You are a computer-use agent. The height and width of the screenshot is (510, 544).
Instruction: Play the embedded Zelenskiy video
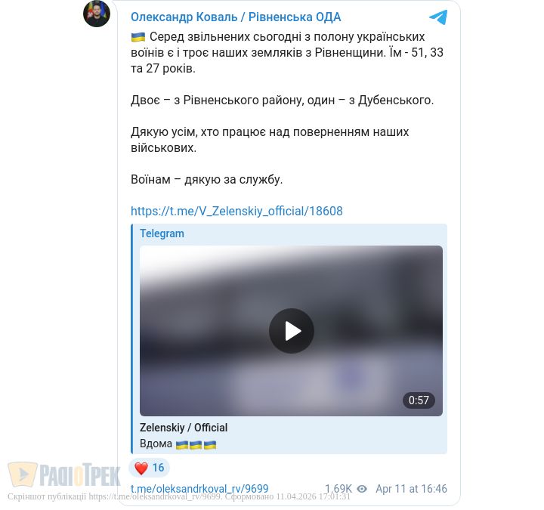[292, 331]
